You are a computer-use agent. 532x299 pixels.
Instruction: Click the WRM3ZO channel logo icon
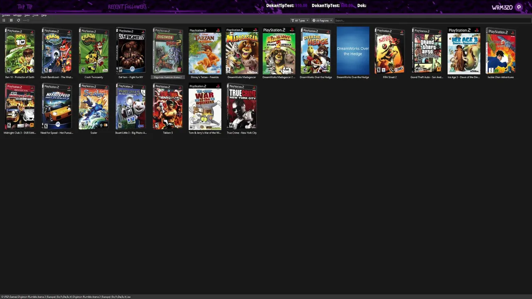click(x=519, y=7)
